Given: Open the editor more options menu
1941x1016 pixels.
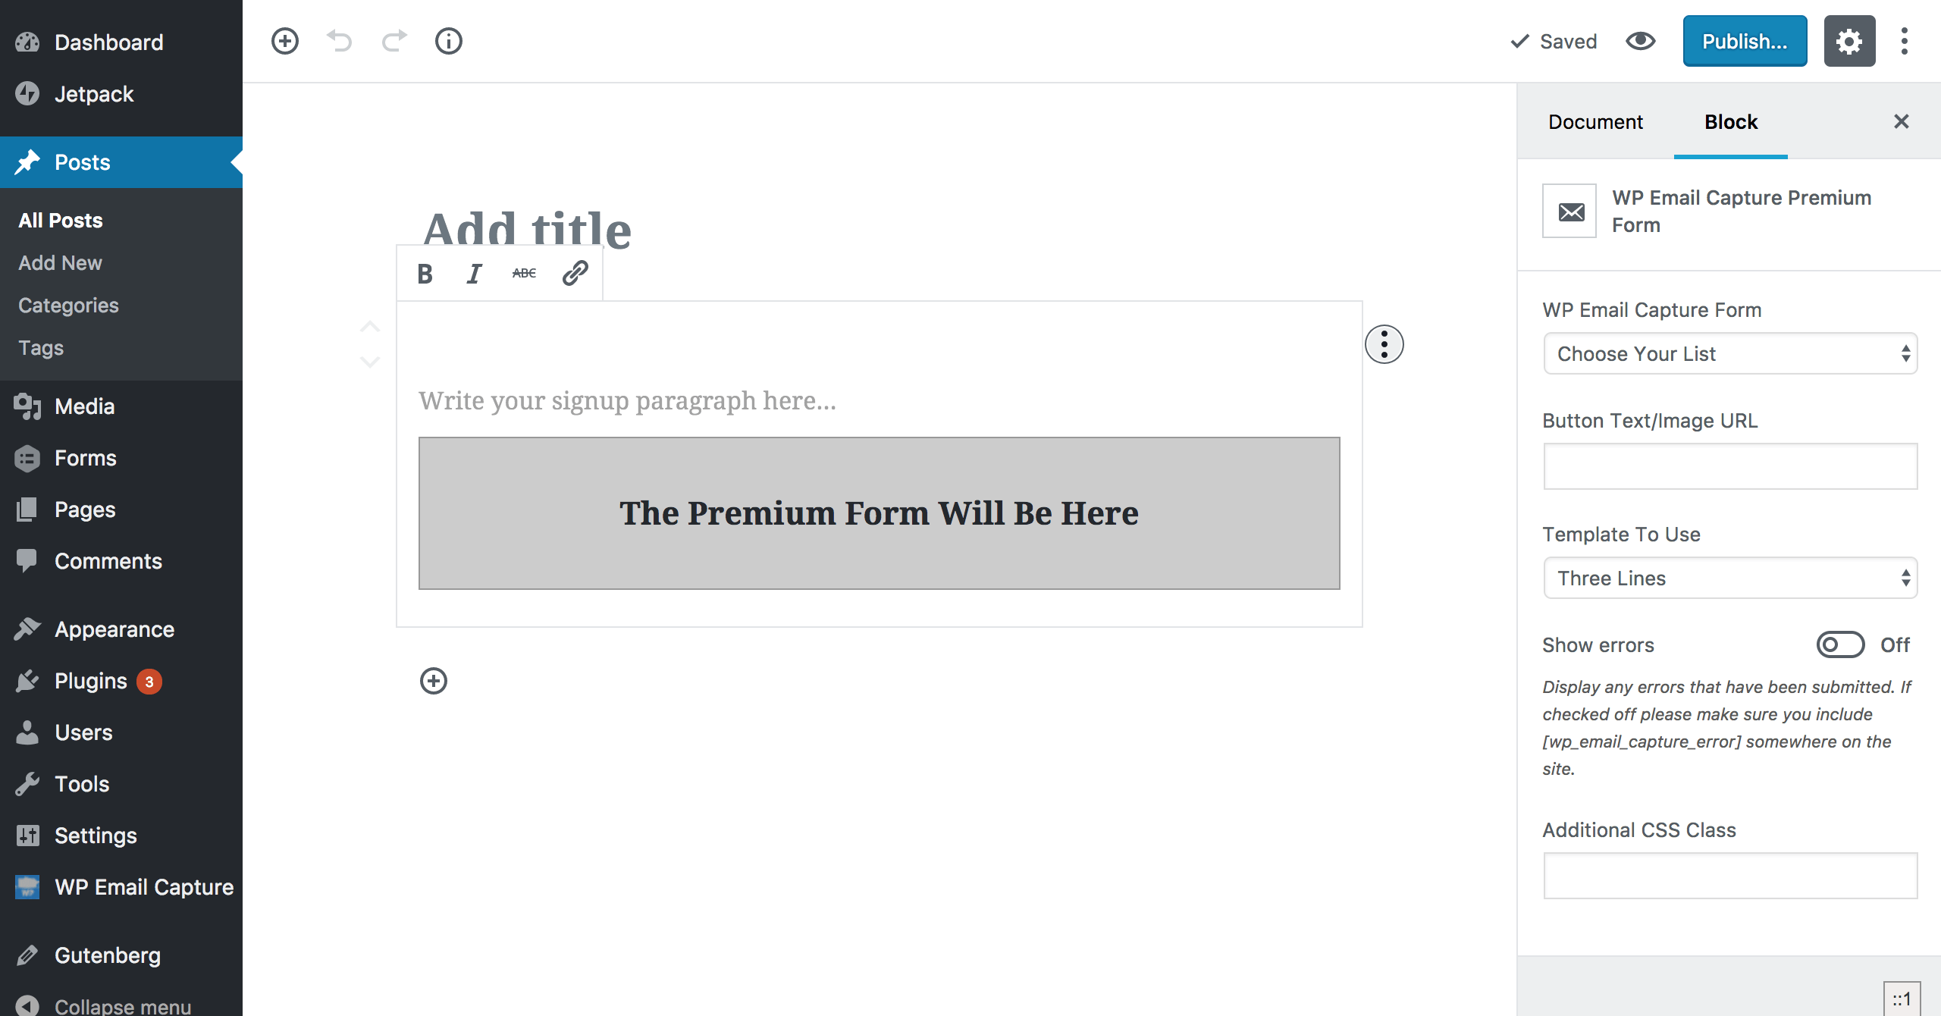Looking at the screenshot, I should (x=1905, y=41).
